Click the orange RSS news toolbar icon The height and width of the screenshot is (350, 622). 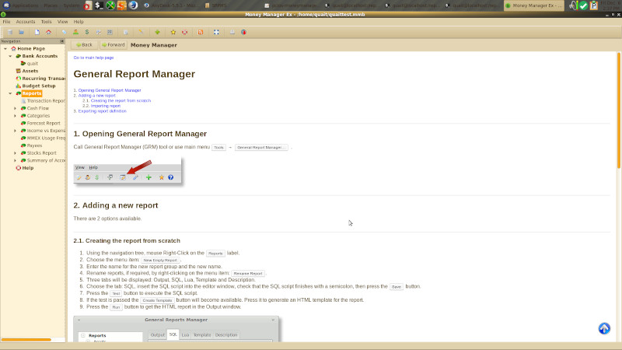click(201, 32)
